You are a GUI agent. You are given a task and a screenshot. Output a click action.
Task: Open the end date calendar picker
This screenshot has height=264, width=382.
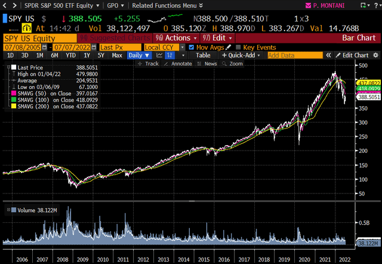pyautogui.click(x=94, y=47)
